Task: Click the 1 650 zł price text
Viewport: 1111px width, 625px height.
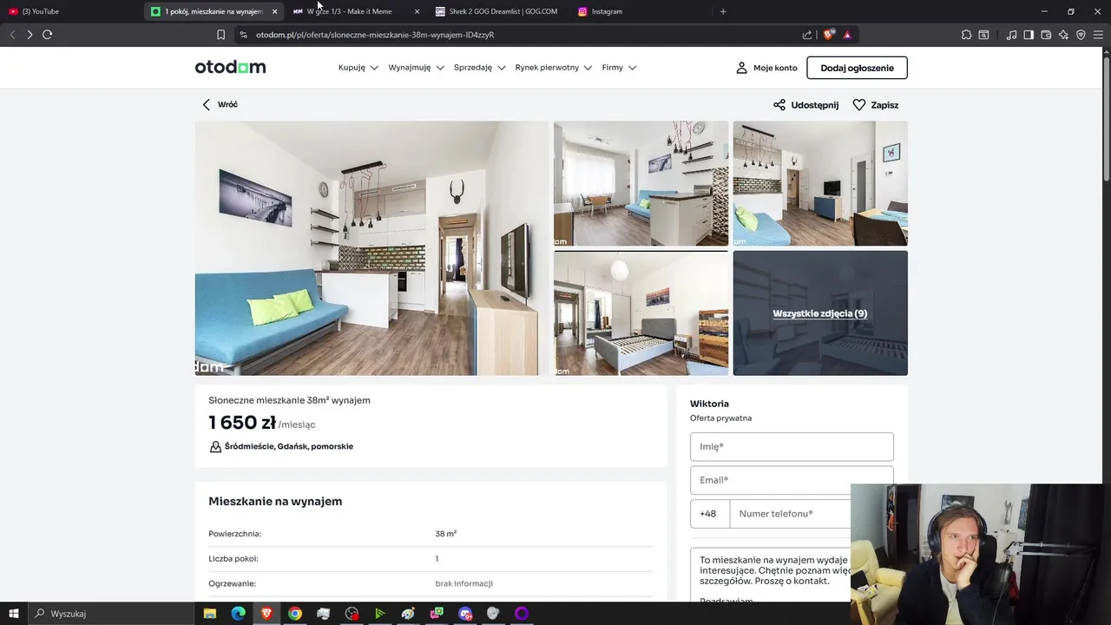Action: [x=242, y=423]
